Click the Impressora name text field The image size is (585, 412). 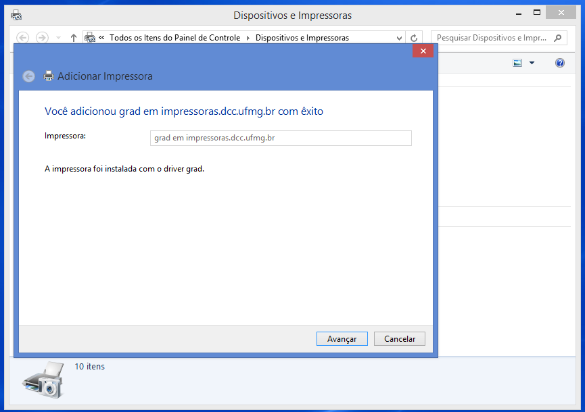coord(280,138)
